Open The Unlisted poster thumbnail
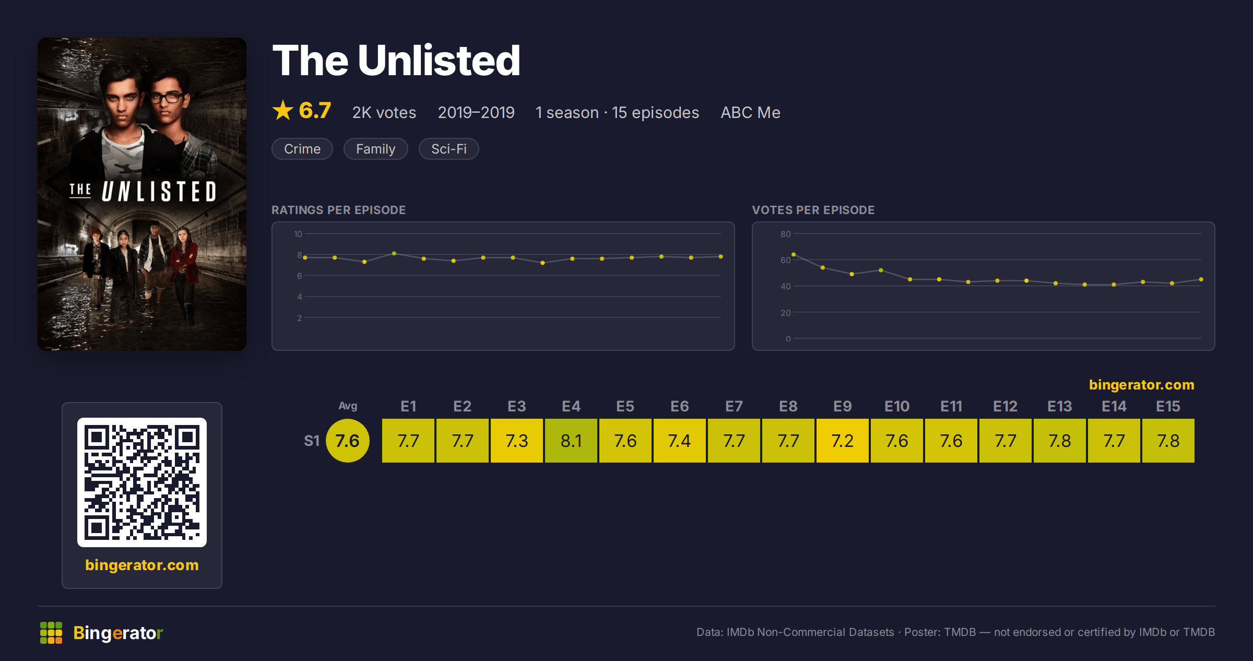 pyautogui.click(x=142, y=194)
